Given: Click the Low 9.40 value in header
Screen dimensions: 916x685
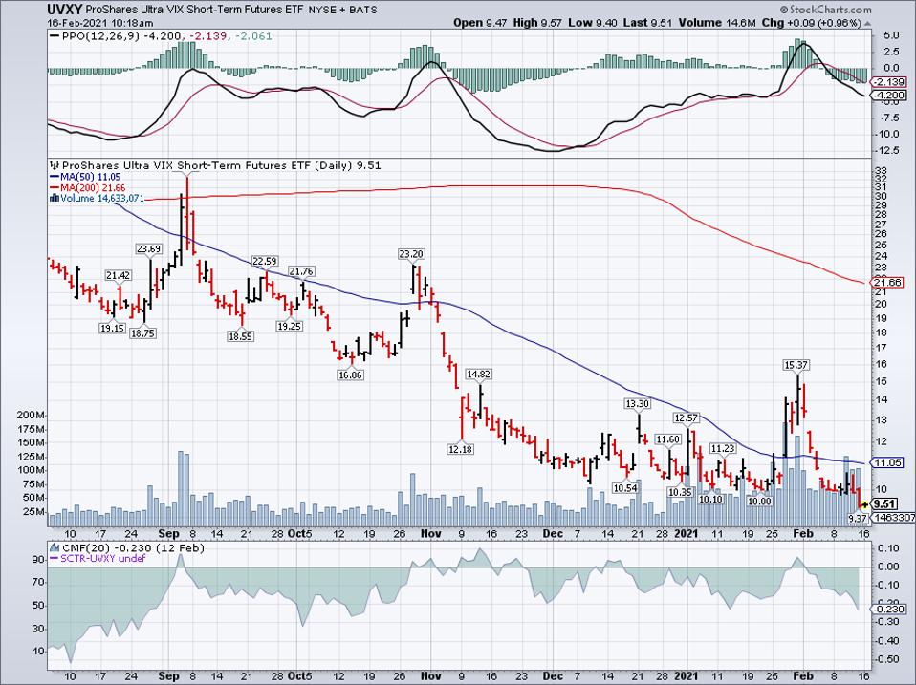Looking at the screenshot, I should point(592,23).
